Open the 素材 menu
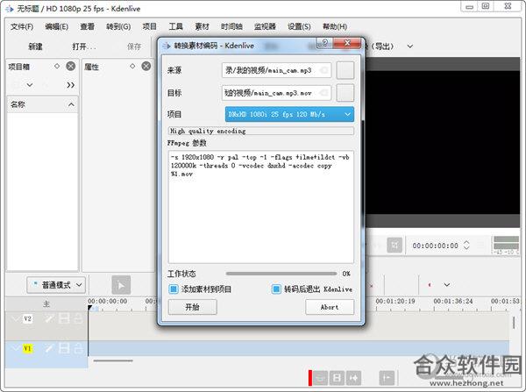This screenshot has height=392, width=526. (202, 26)
